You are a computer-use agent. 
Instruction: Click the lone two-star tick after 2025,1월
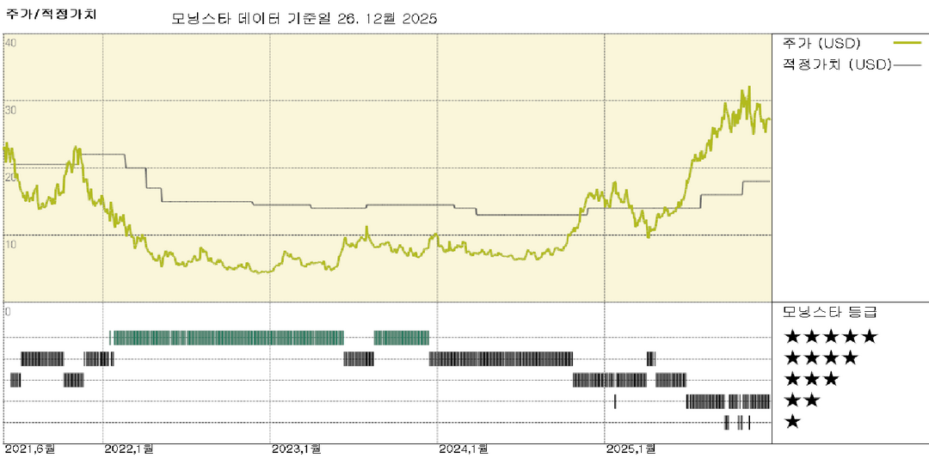(615, 400)
